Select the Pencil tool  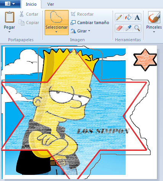pos(119,17)
